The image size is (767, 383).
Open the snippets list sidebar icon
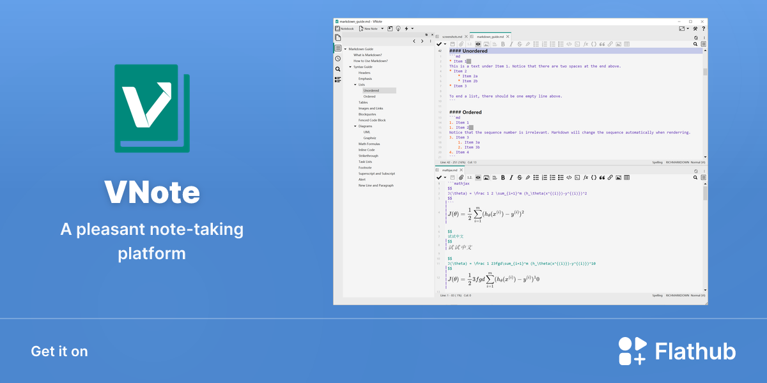point(337,79)
